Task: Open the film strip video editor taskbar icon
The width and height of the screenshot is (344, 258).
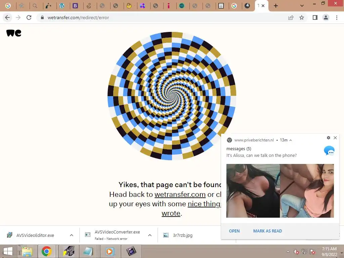Action: [x=131, y=251]
